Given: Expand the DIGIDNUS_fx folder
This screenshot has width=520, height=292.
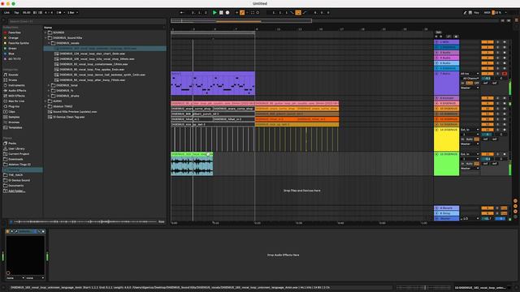Looking at the screenshot, I should 49,91.
